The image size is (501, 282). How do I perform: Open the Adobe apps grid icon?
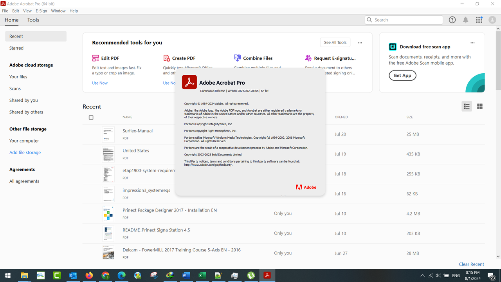click(479, 20)
